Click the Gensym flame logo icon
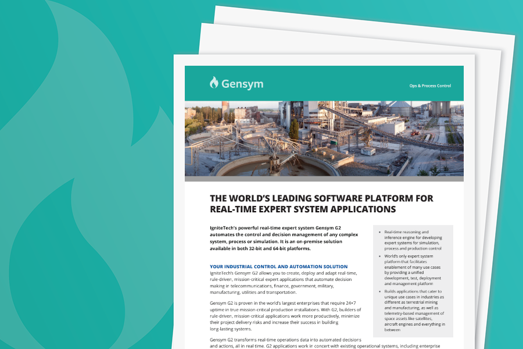The width and height of the screenshot is (523, 349). (x=214, y=83)
